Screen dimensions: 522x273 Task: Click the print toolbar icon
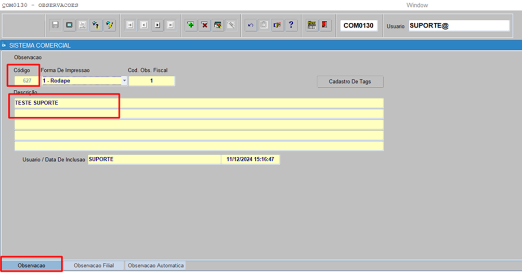[x=83, y=25]
